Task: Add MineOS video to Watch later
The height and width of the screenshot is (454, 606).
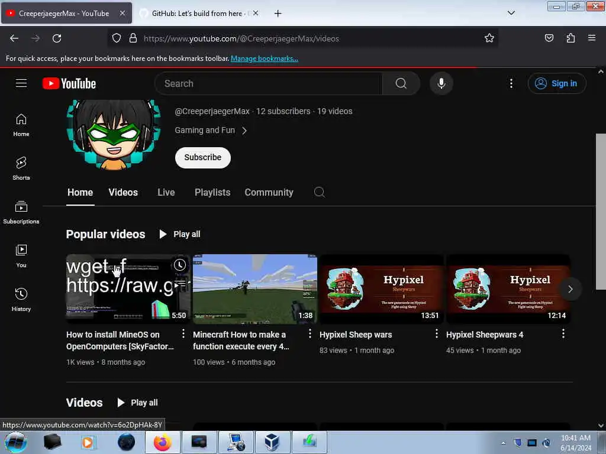Action: 180,265
